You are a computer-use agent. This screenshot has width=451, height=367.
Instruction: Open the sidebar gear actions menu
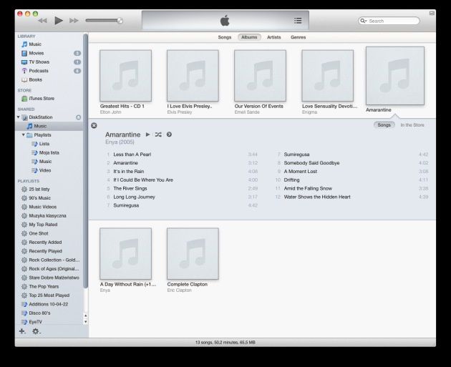tap(37, 331)
